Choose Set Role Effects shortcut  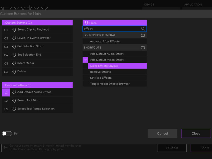pyautogui.click(x=115, y=78)
